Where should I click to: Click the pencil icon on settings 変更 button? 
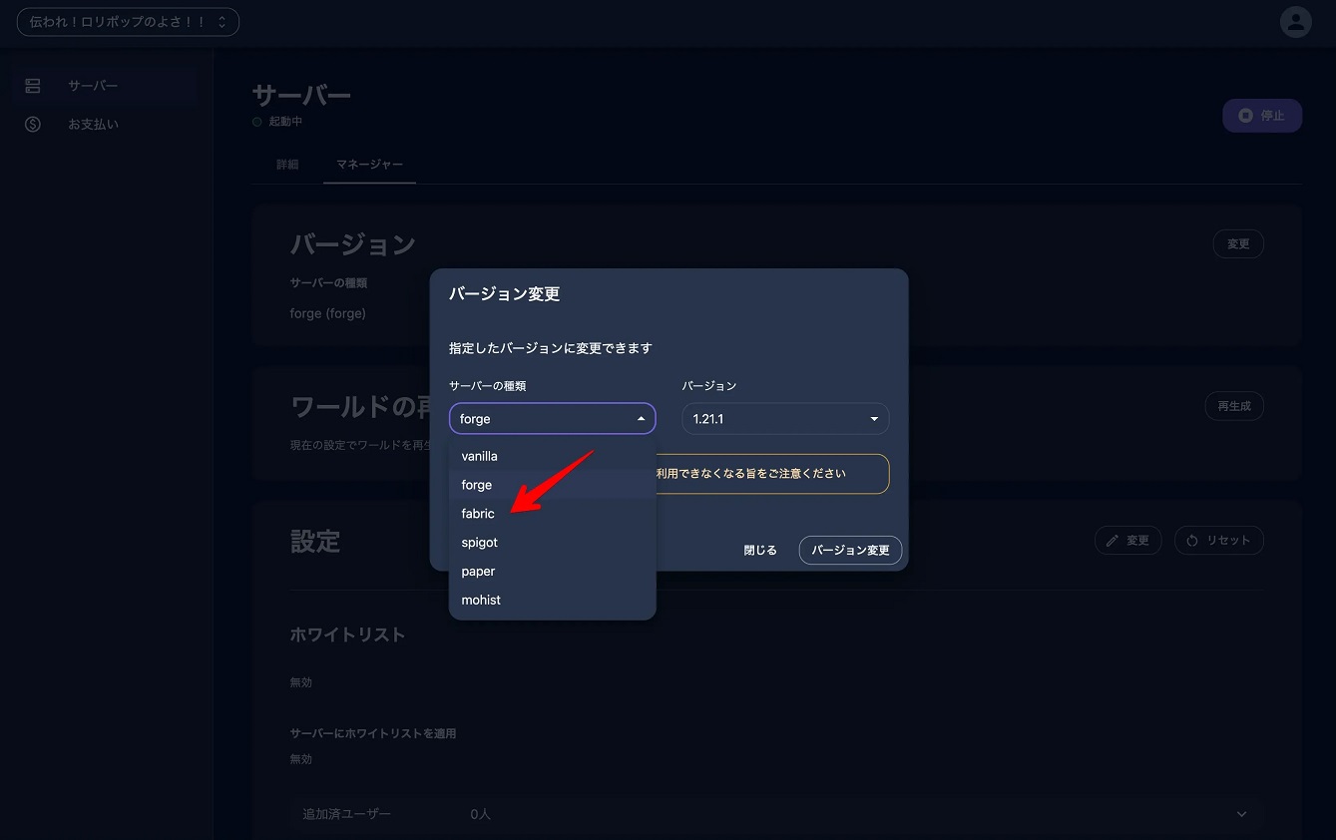click(1112, 541)
